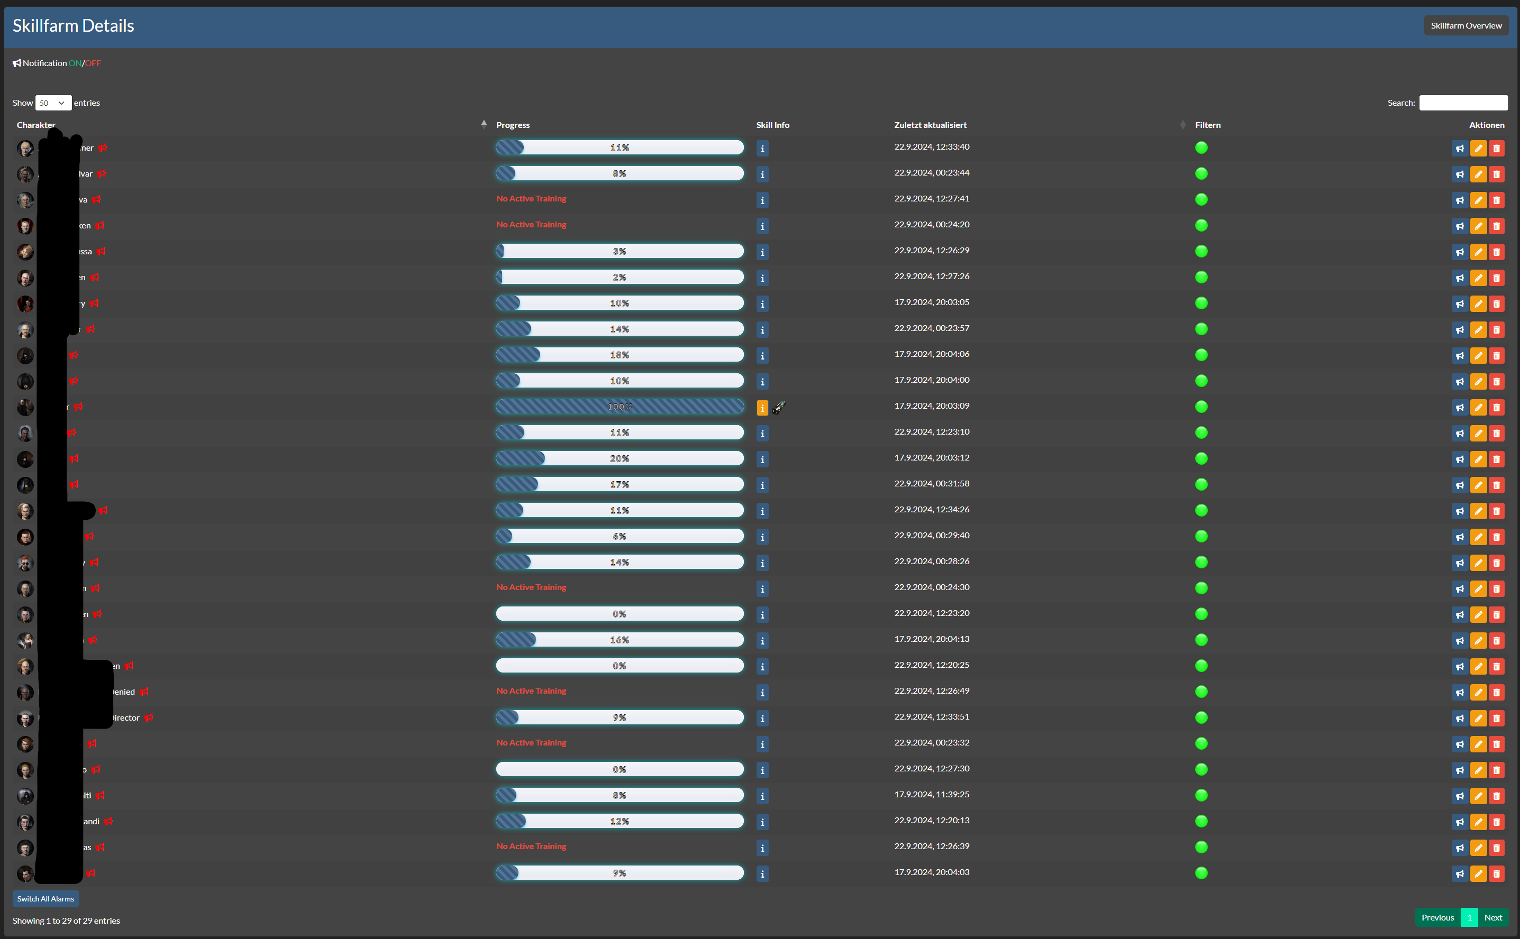Toggle the red alarm bullhorn next to "Director" name
This screenshot has width=1520, height=939.
[x=149, y=718]
